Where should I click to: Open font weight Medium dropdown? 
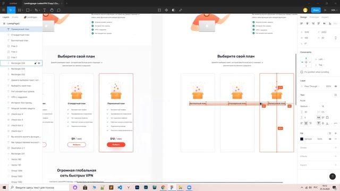pos(305,106)
